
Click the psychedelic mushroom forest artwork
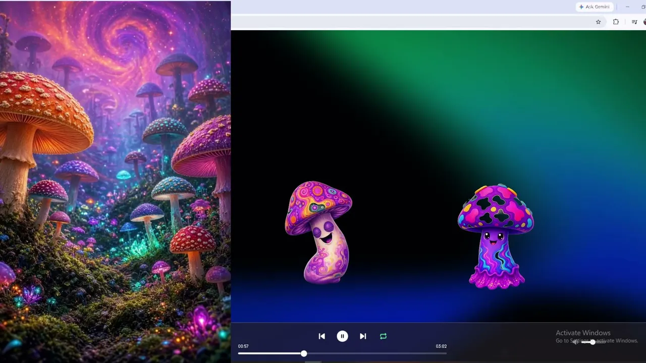tap(115, 181)
